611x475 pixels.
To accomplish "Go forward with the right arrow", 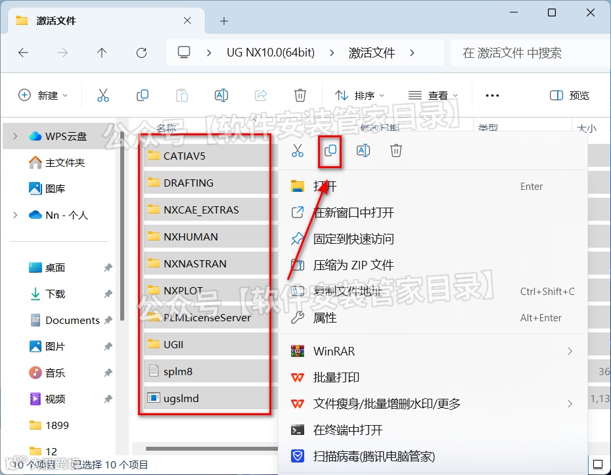I will tap(62, 53).
